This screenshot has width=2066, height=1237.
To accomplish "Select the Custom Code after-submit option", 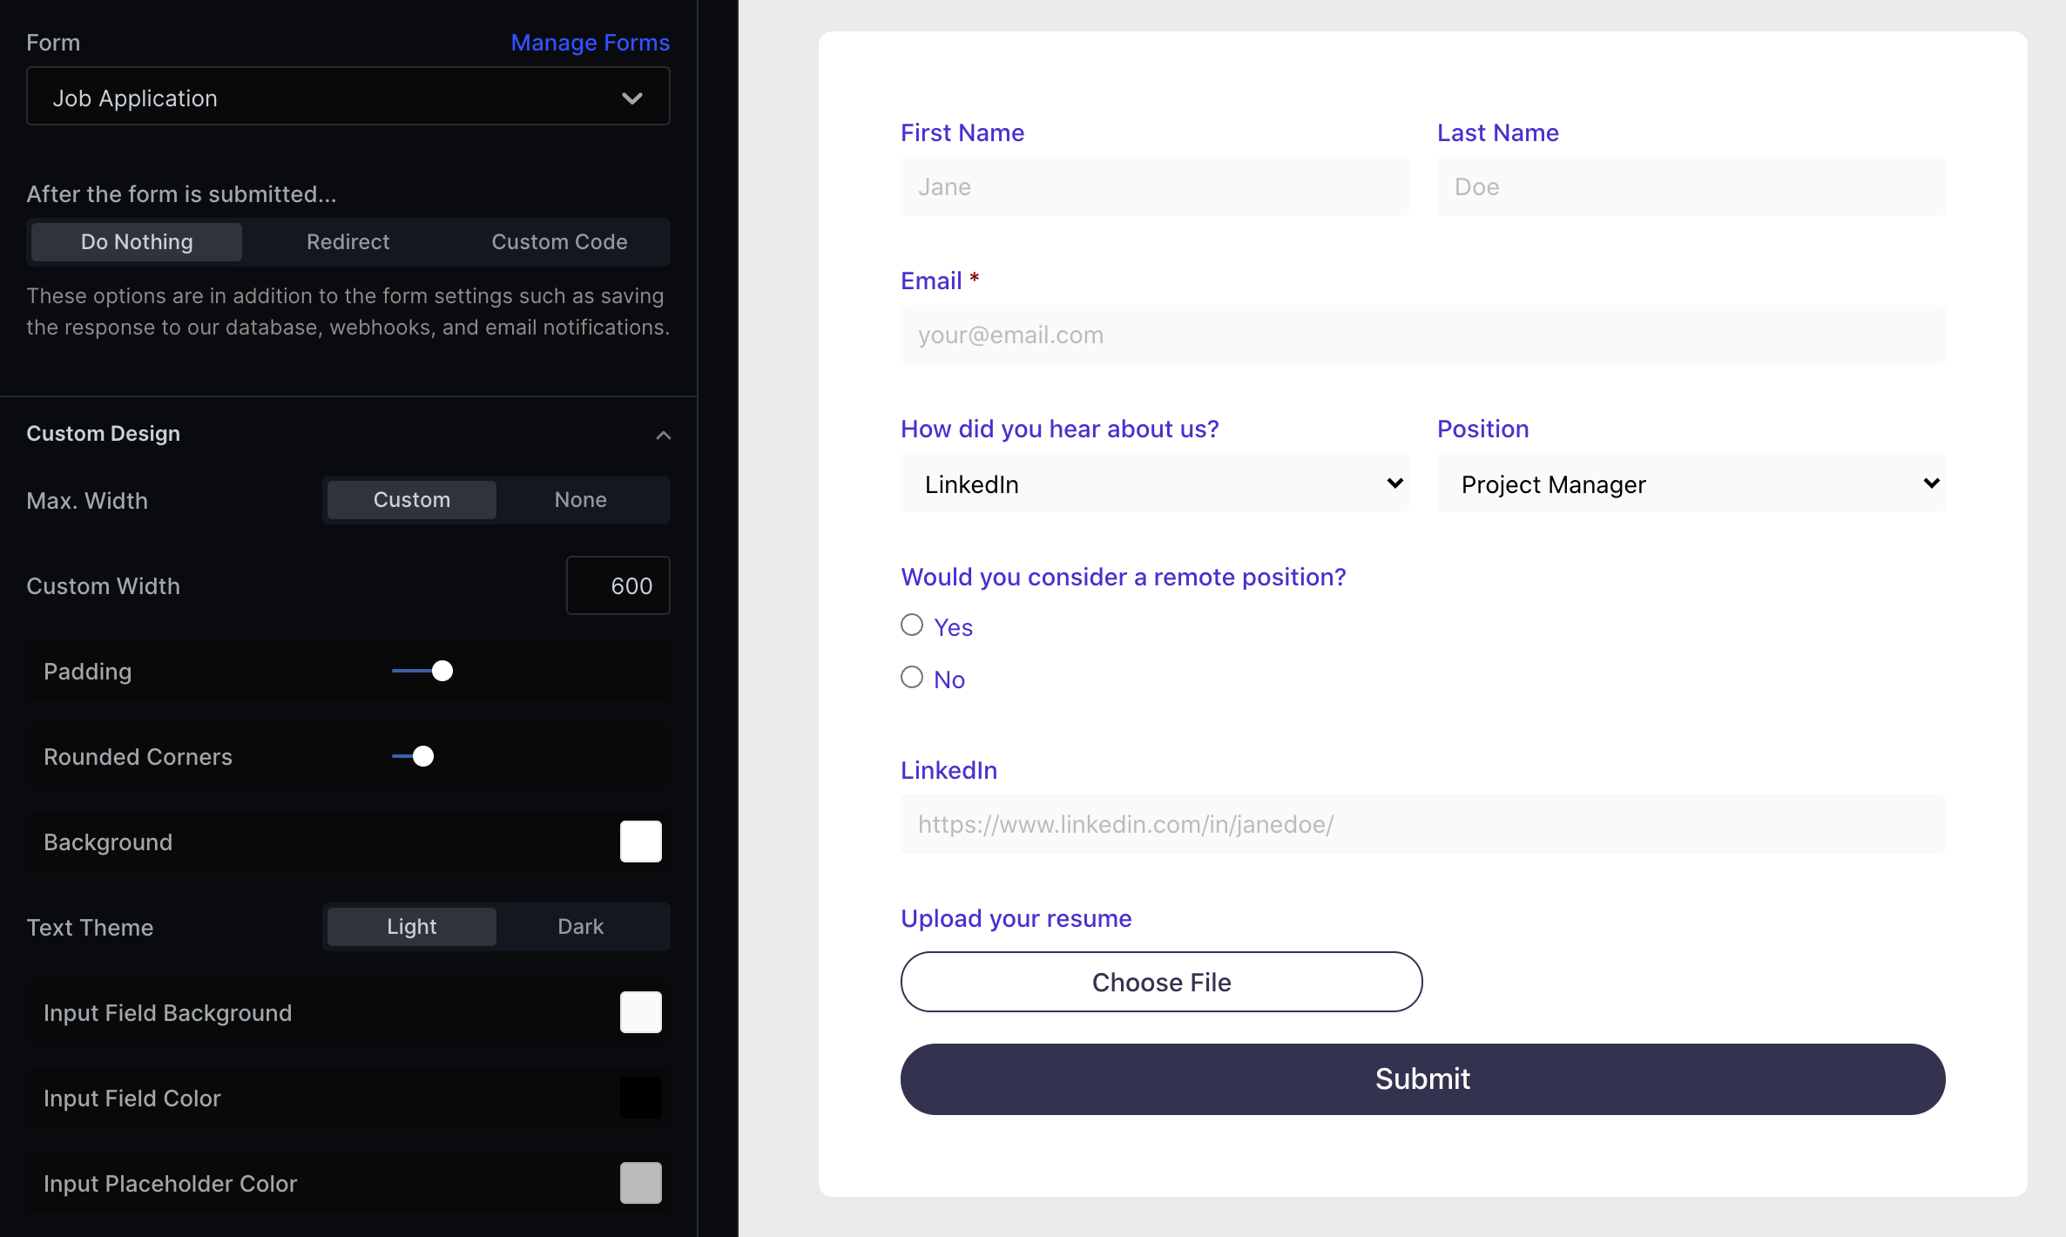I will [x=559, y=242].
